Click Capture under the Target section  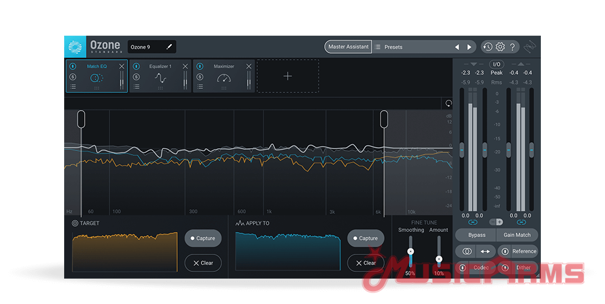point(203,238)
